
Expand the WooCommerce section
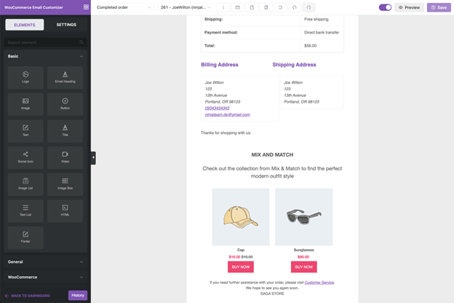pyautogui.click(x=45, y=278)
